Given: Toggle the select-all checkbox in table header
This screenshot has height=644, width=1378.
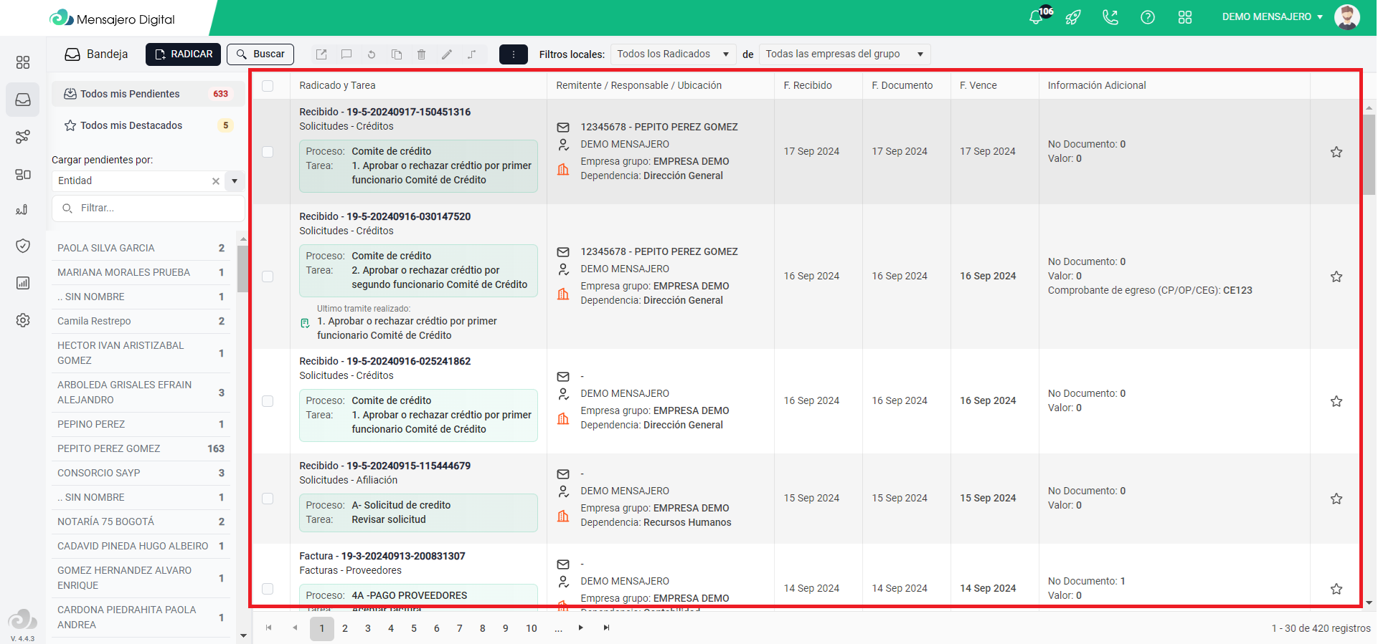Looking at the screenshot, I should 268,86.
